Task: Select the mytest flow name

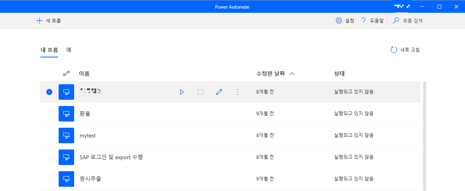Action: (87, 135)
